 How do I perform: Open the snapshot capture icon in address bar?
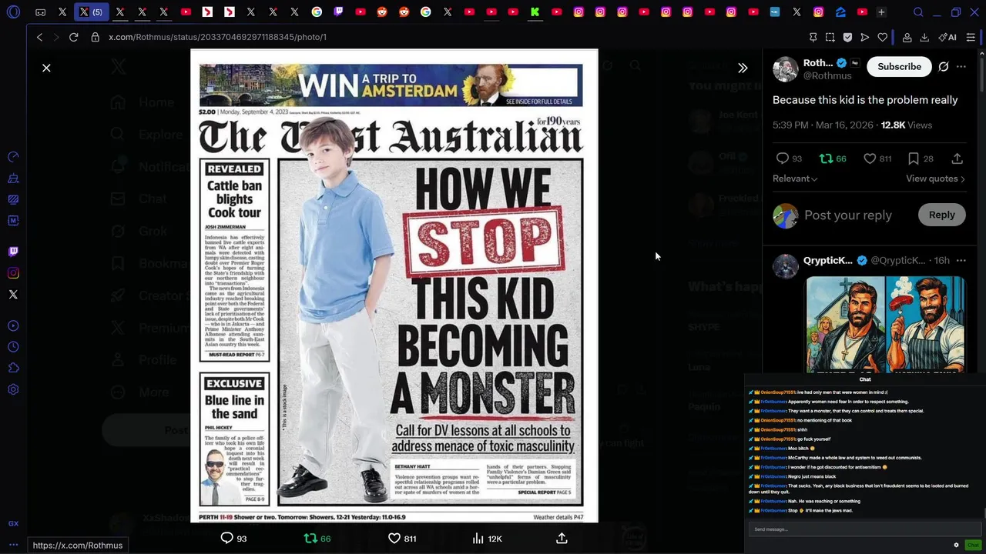pos(830,37)
